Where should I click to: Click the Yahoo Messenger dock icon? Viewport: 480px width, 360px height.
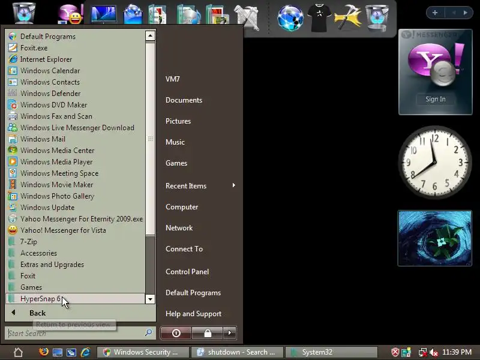tap(71, 14)
